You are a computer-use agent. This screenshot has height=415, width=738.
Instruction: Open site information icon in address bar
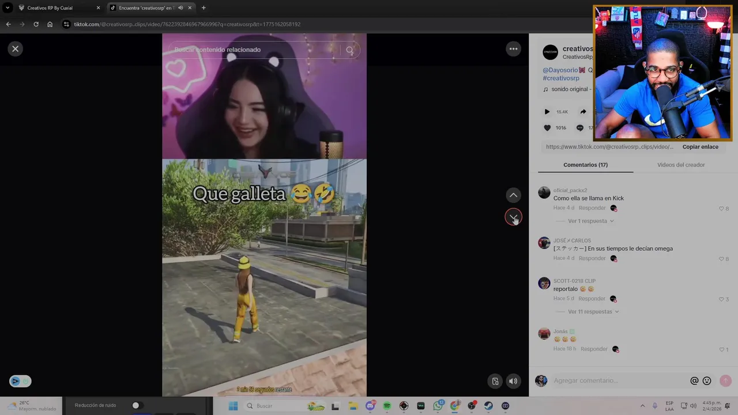(67, 24)
